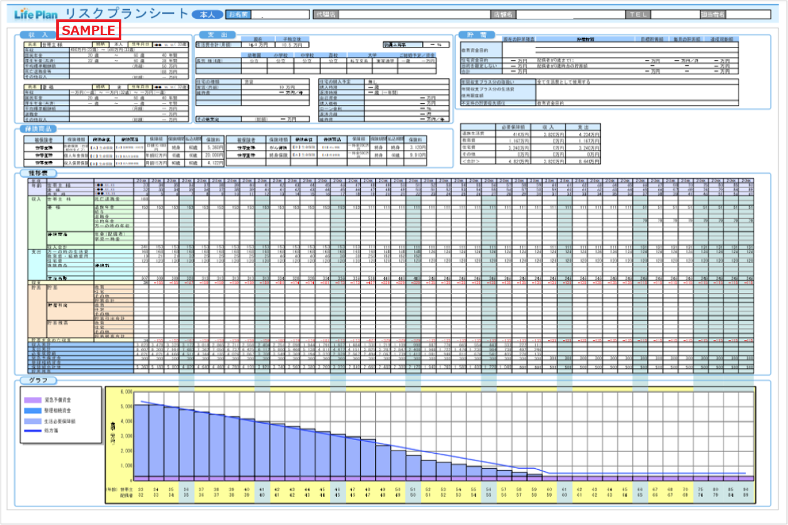Viewport: 788px width, 525px height.
Task: Select the 保険商品 section header
Action: (x=41, y=128)
